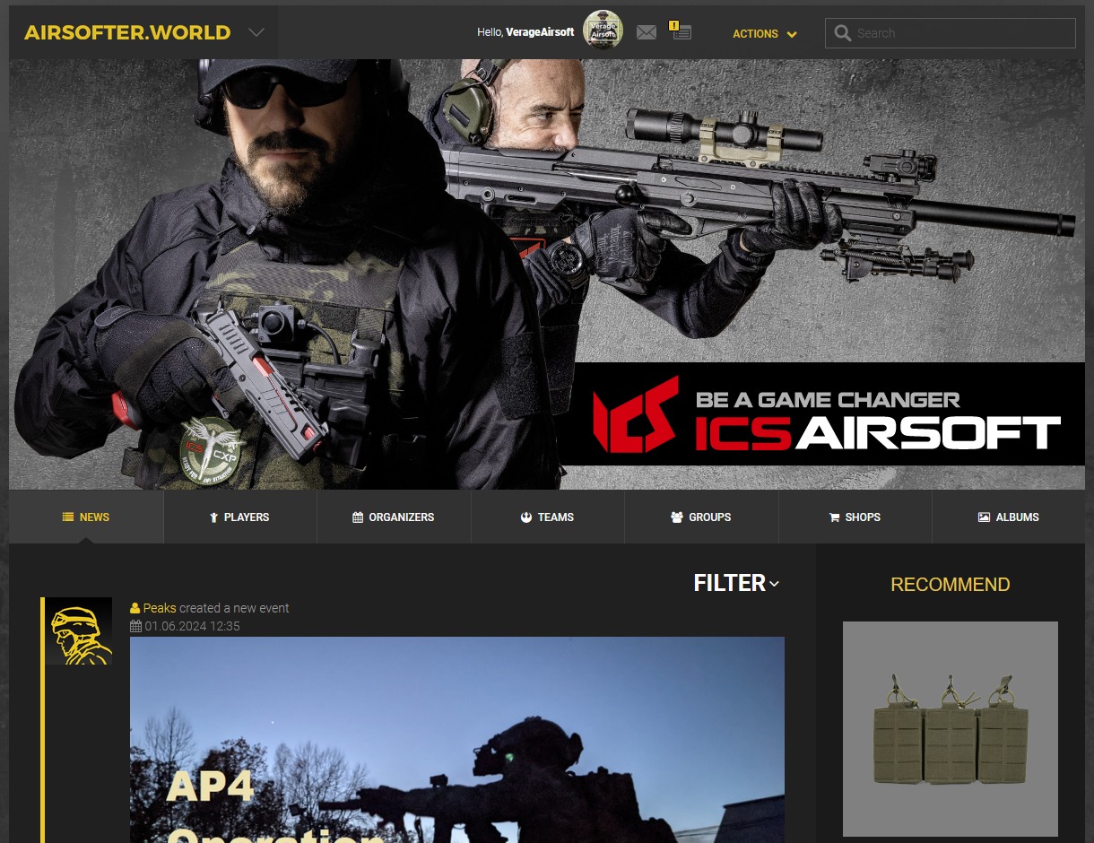Click the AIRSOFTER.WORLD logo link
This screenshot has height=843, width=1094.
click(x=127, y=33)
